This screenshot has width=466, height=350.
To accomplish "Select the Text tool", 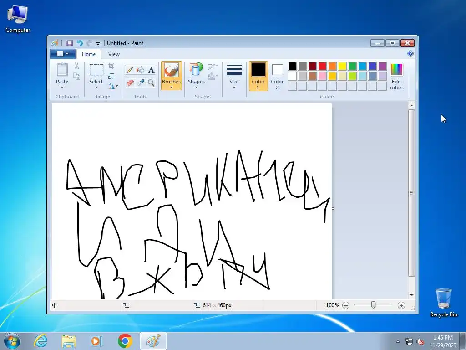I will (151, 70).
